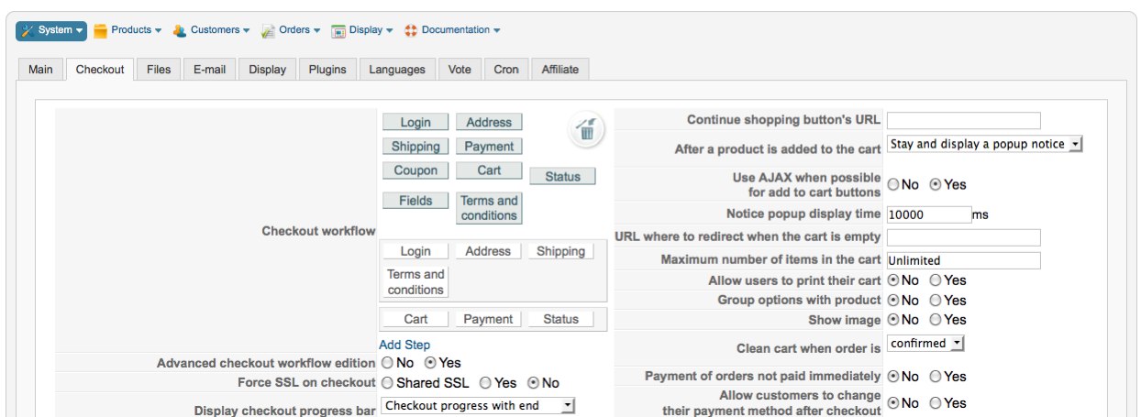Image resolution: width=1141 pixels, height=417 pixels.
Task: Click the Products box icon
Action: click(101, 31)
